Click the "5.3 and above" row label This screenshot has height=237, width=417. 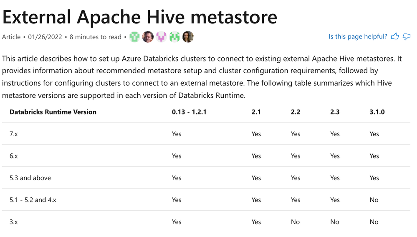pos(30,178)
